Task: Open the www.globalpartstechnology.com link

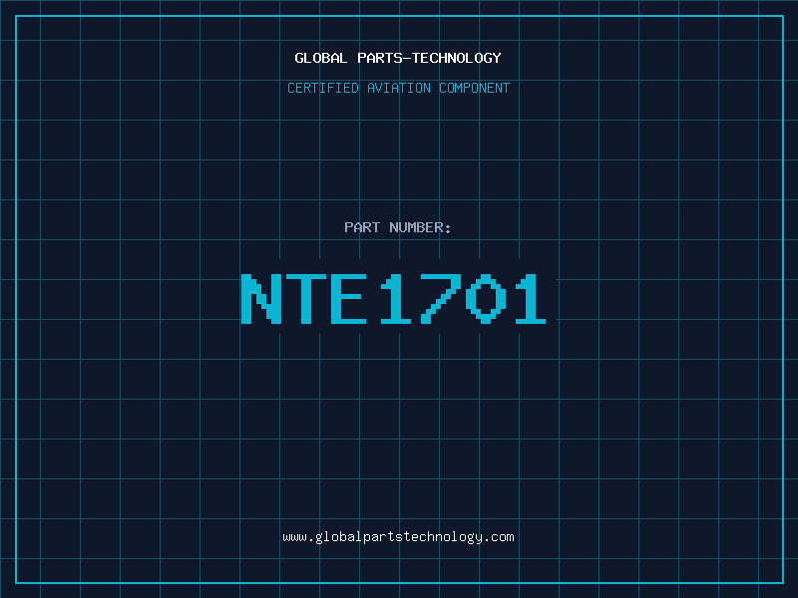Action: 398,537
